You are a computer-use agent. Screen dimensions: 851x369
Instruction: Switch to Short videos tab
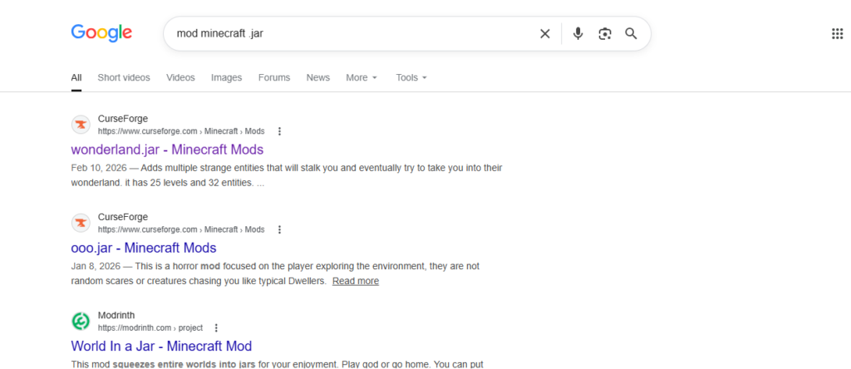pos(124,77)
